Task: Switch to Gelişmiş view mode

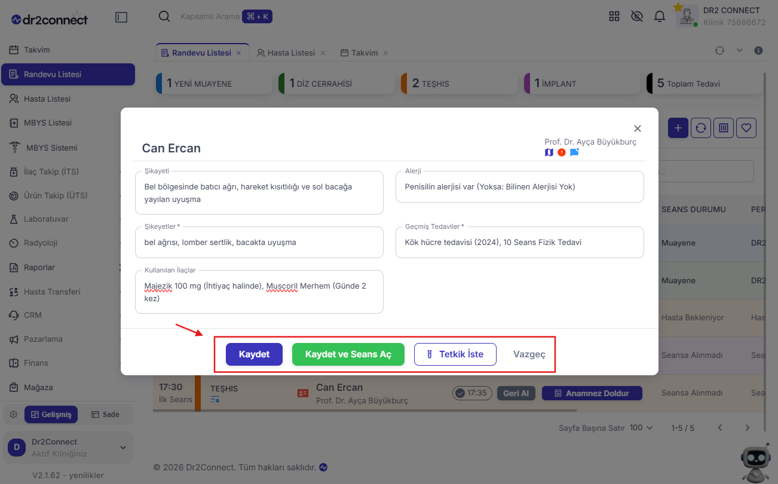Action: (51, 415)
